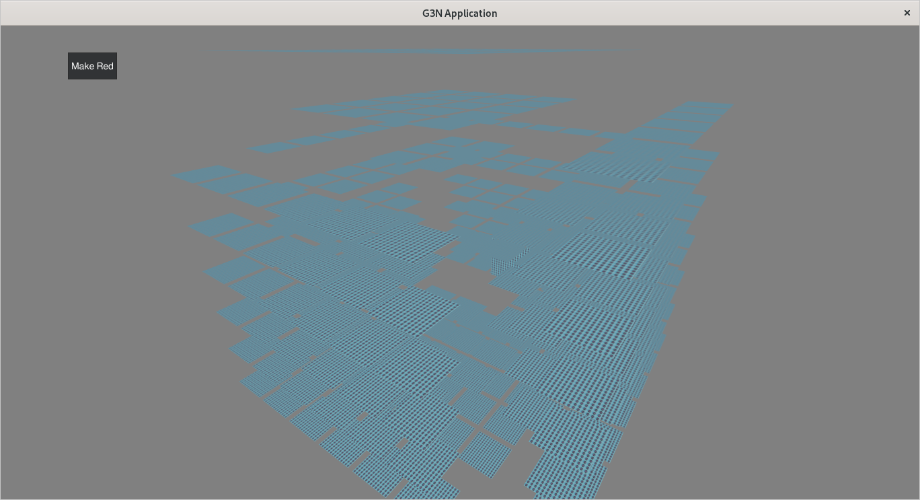Click the G3N Application title text
This screenshot has height=500, width=920.
pos(459,13)
